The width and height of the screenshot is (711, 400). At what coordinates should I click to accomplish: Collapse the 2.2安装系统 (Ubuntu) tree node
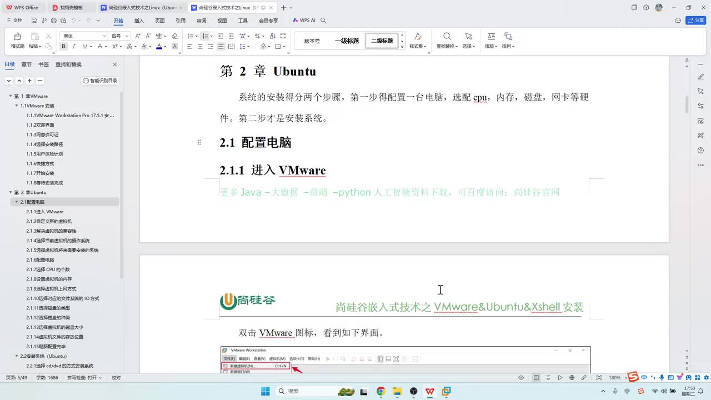tap(17, 356)
